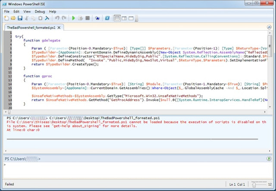Adjust the zoom slider in status bar
Image resolution: width=276 pixels, height=191 pixels.
(254, 185)
